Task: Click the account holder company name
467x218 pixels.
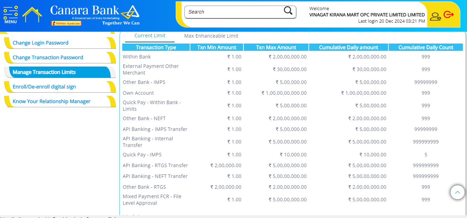Action: tap(367, 15)
